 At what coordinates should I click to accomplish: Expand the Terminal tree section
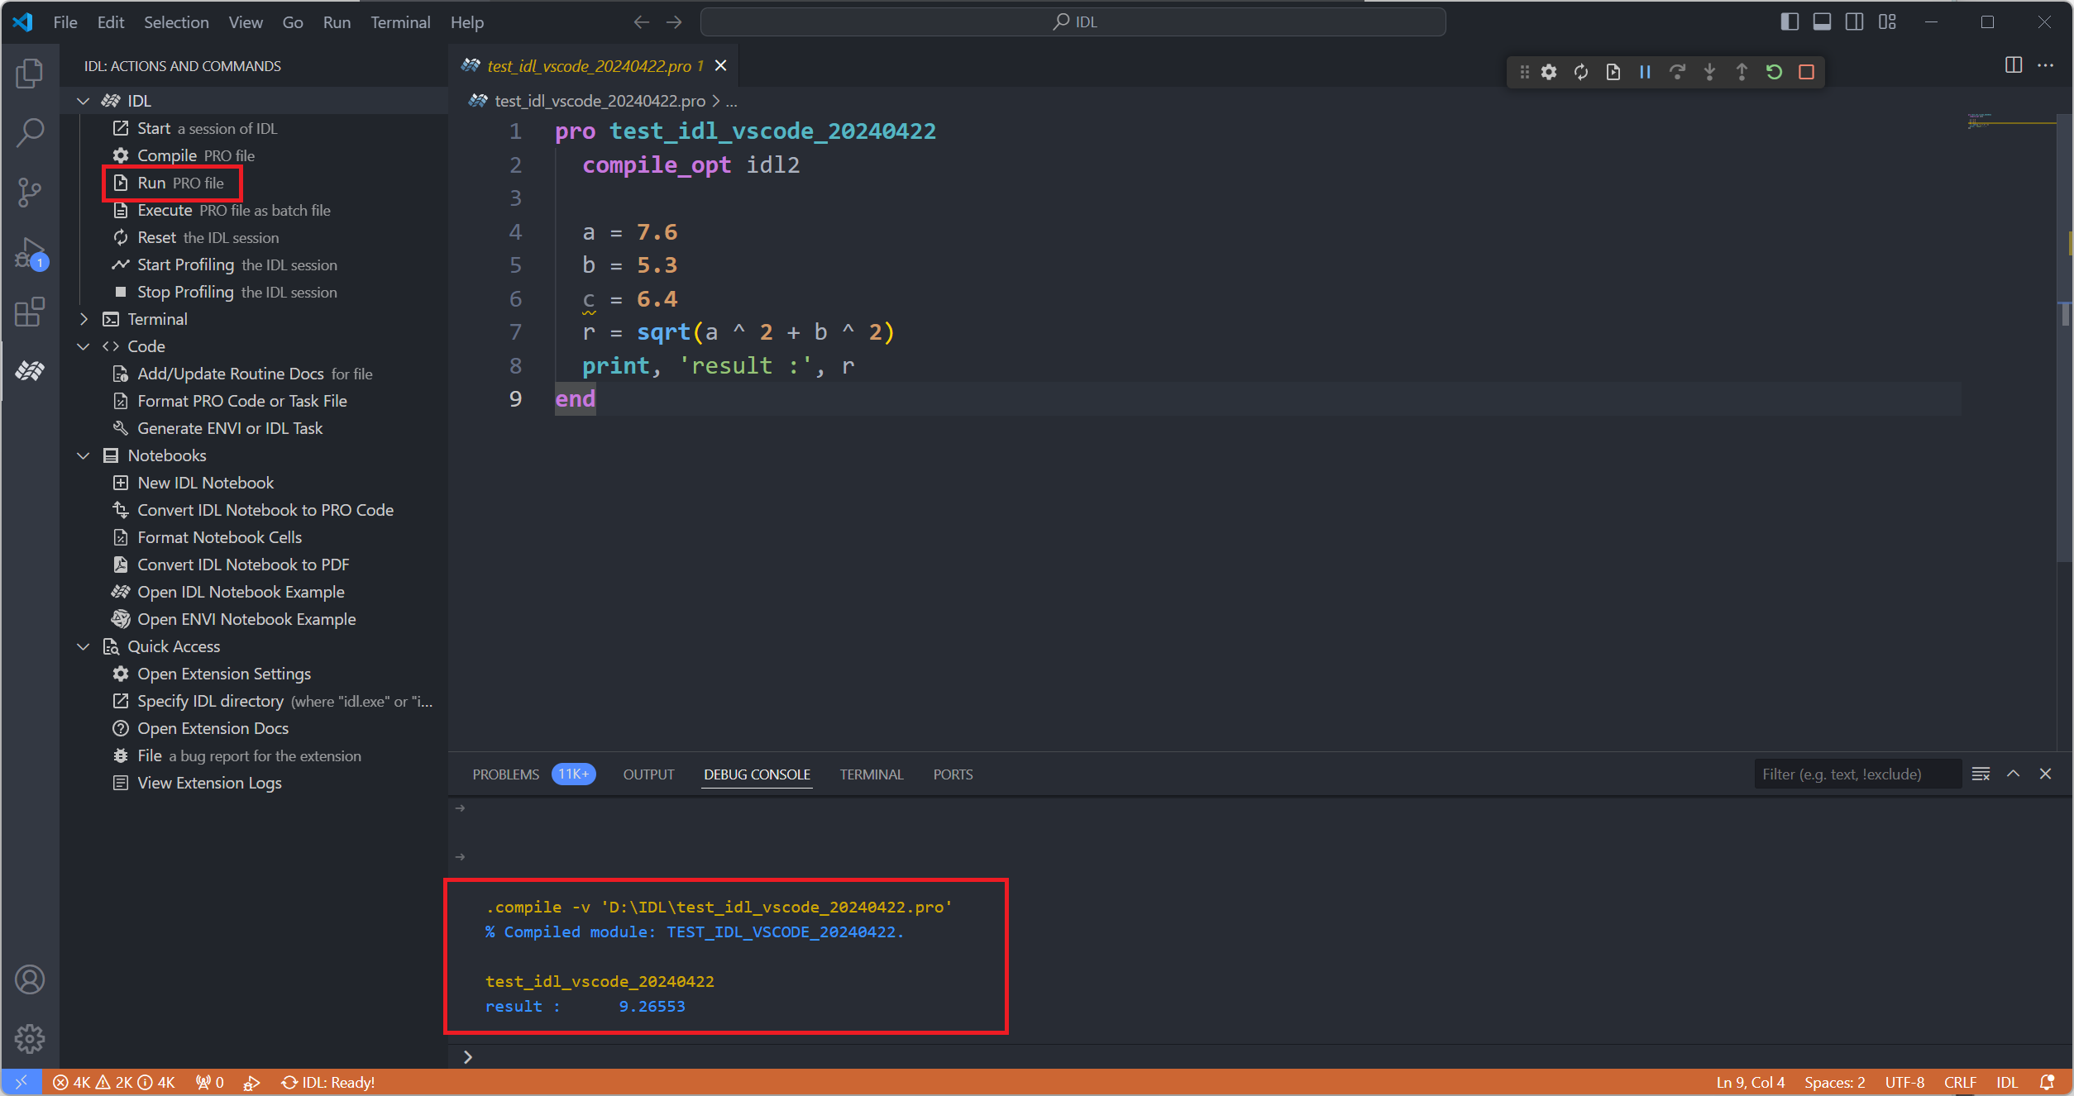click(x=84, y=319)
